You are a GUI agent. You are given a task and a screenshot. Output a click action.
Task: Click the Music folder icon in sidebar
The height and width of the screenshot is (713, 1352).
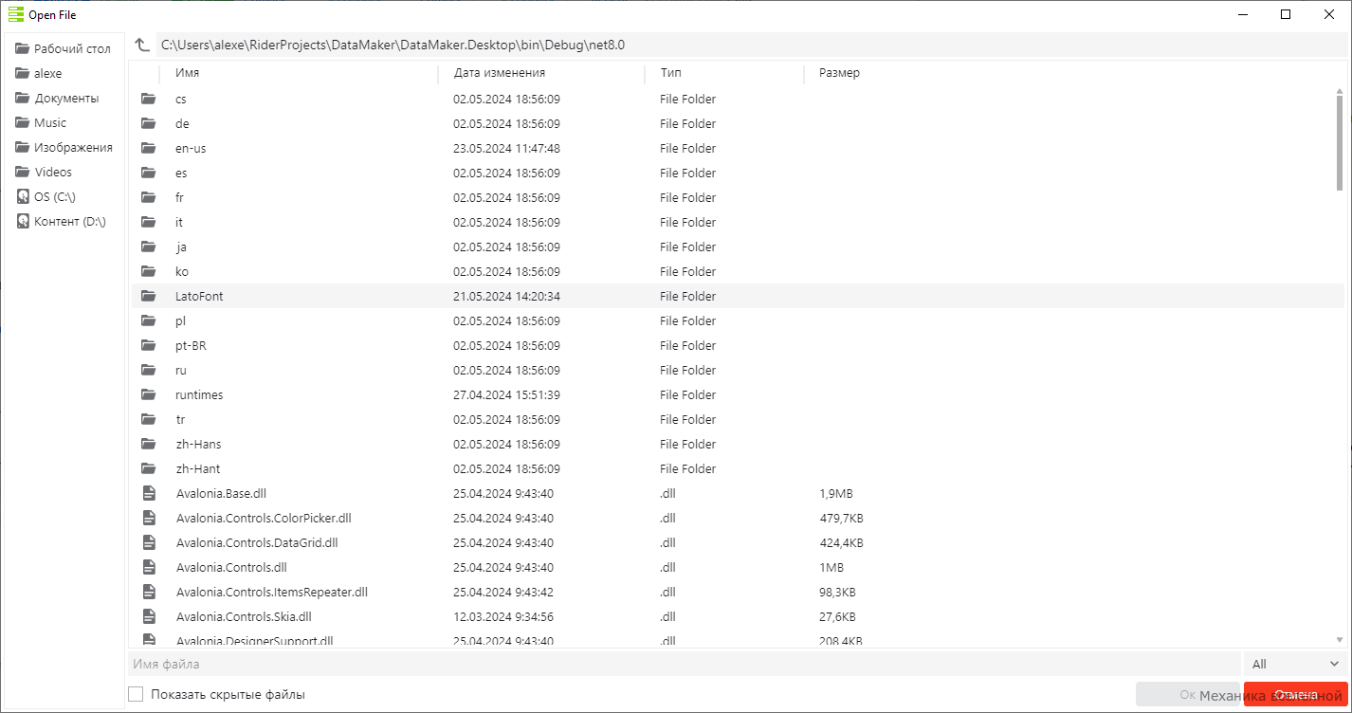(x=23, y=122)
